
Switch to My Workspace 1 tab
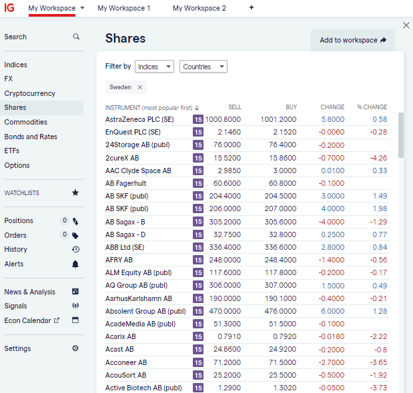(x=124, y=8)
